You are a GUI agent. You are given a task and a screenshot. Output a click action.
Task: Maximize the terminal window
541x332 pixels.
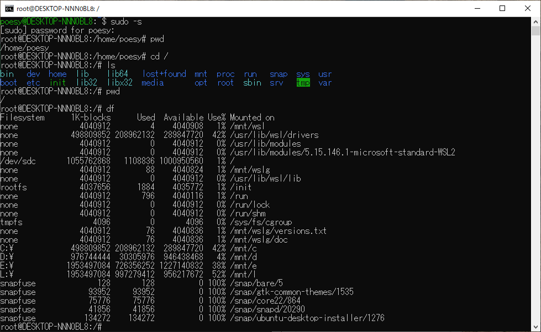(502, 8)
